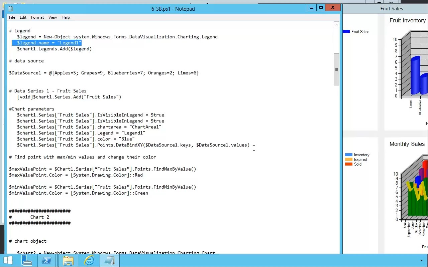The width and height of the screenshot is (428, 267).
Task: Click the Sold legend color swatch
Action: click(x=348, y=164)
